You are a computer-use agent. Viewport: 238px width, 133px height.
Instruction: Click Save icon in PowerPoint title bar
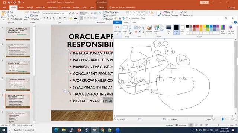coord(4,3)
